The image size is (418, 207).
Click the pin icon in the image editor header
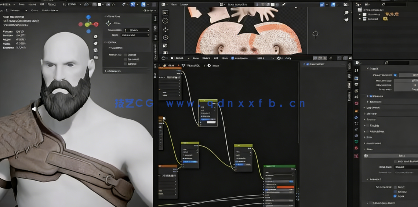pos(283,4)
